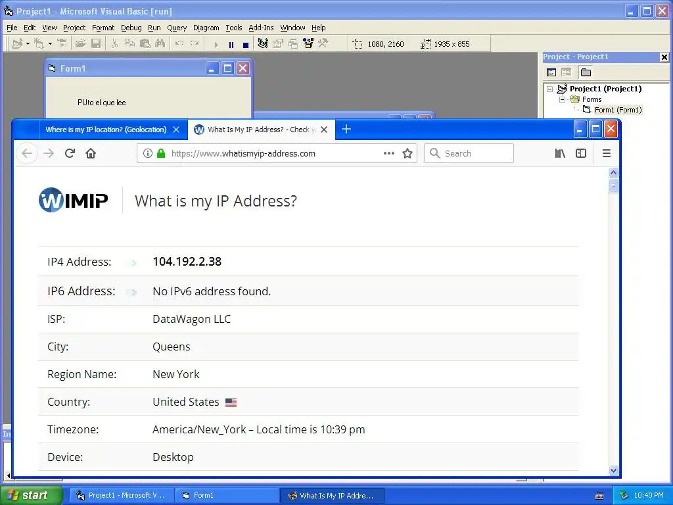
Task: Click the browser Home icon
Action: click(91, 153)
